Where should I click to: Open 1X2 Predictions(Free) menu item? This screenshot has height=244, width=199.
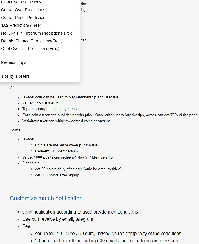21,25
